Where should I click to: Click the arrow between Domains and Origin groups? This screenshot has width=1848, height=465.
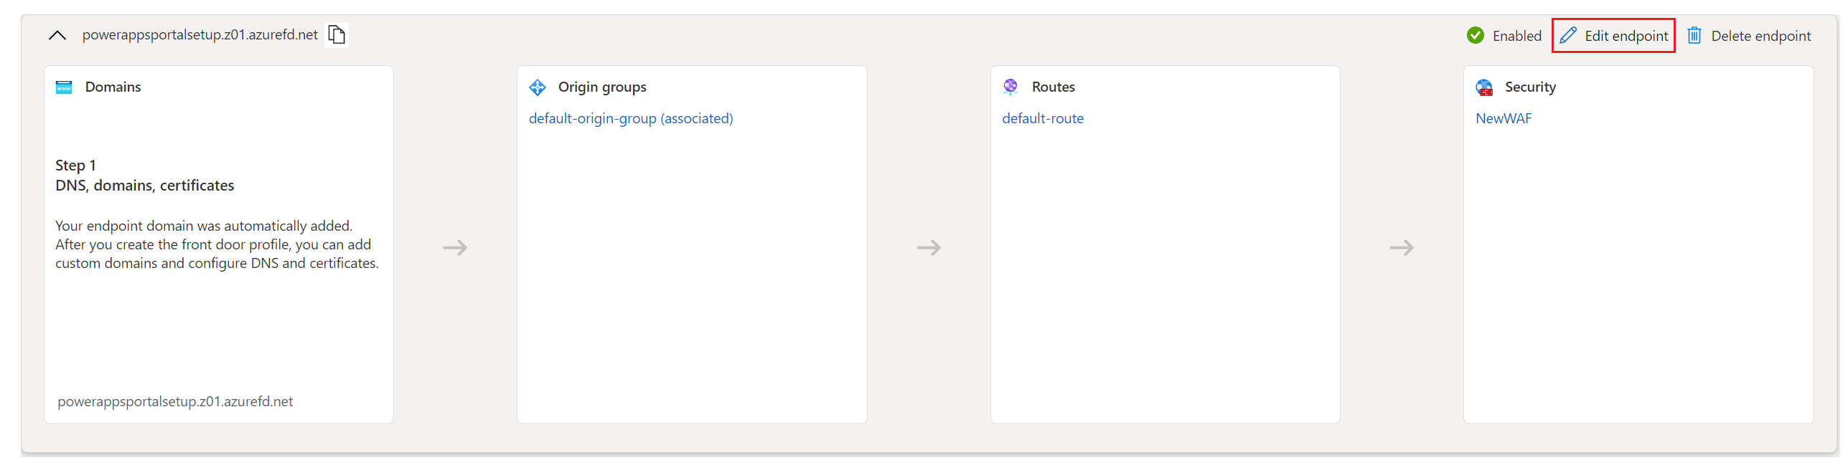455,248
